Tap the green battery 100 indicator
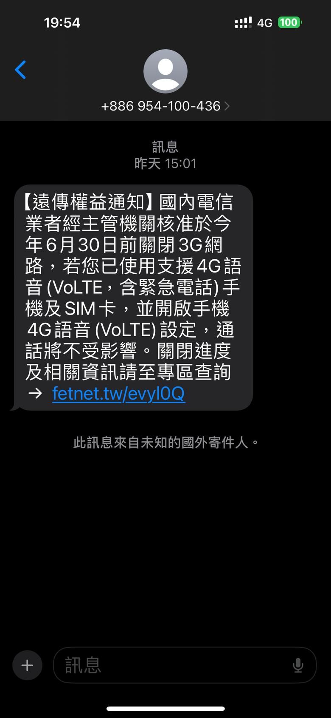Screen dimensions: 331x718 290,23
